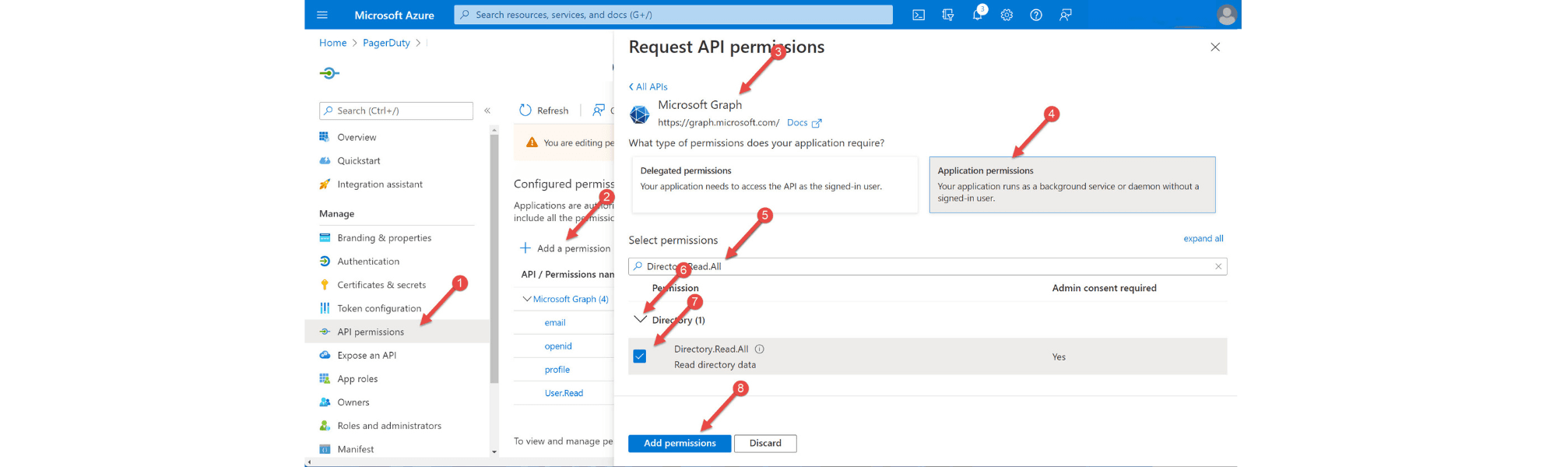Select the Delegated permissions option
Screen dimensions: 1546x467
tap(775, 184)
